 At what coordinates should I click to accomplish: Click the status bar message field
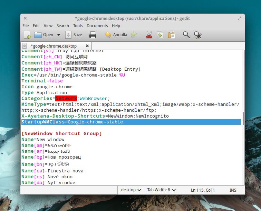pyautogui.click(x=71, y=190)
